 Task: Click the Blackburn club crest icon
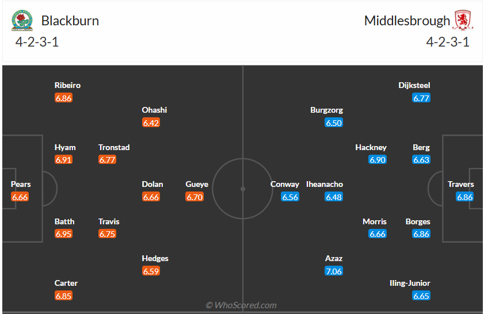pos(22,21)
